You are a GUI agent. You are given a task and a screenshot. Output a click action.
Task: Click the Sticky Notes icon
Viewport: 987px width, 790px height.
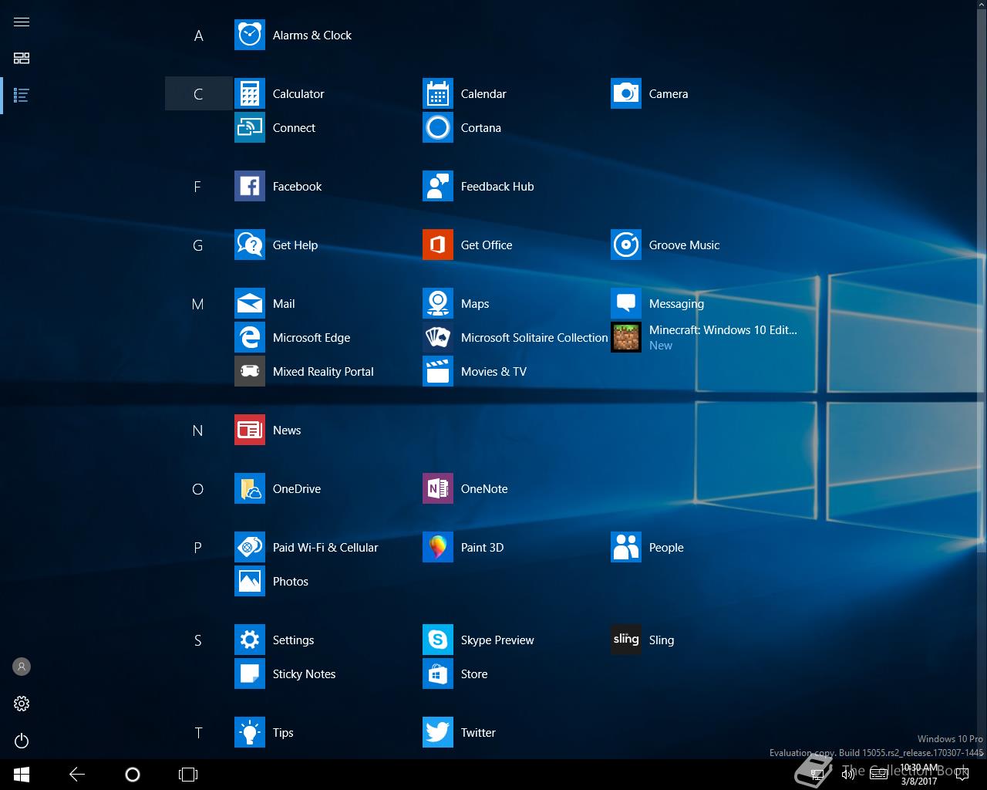250,674
